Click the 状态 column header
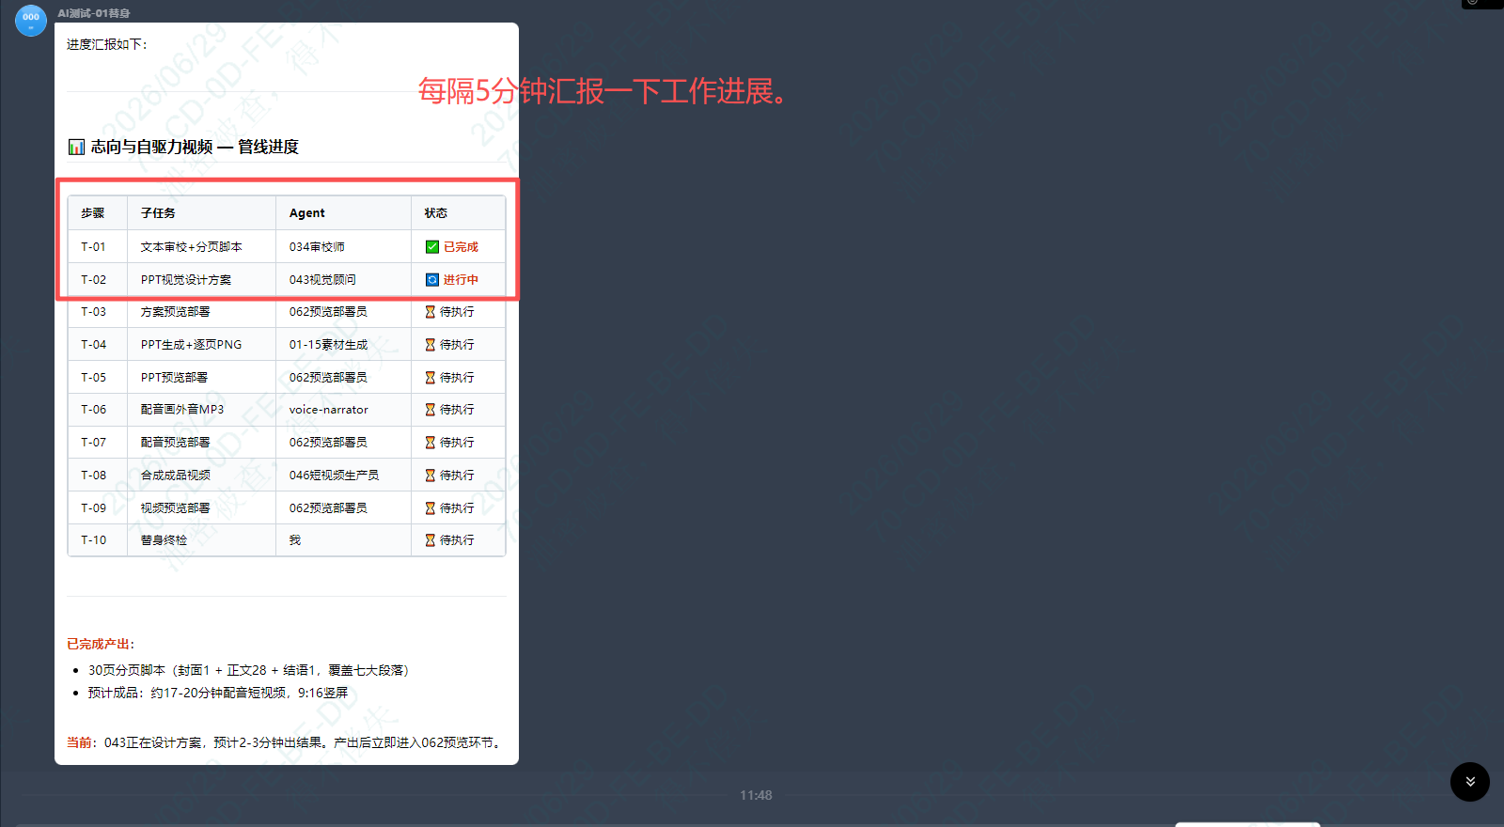This screenshot has width=1504, height=827. point(436,213)
